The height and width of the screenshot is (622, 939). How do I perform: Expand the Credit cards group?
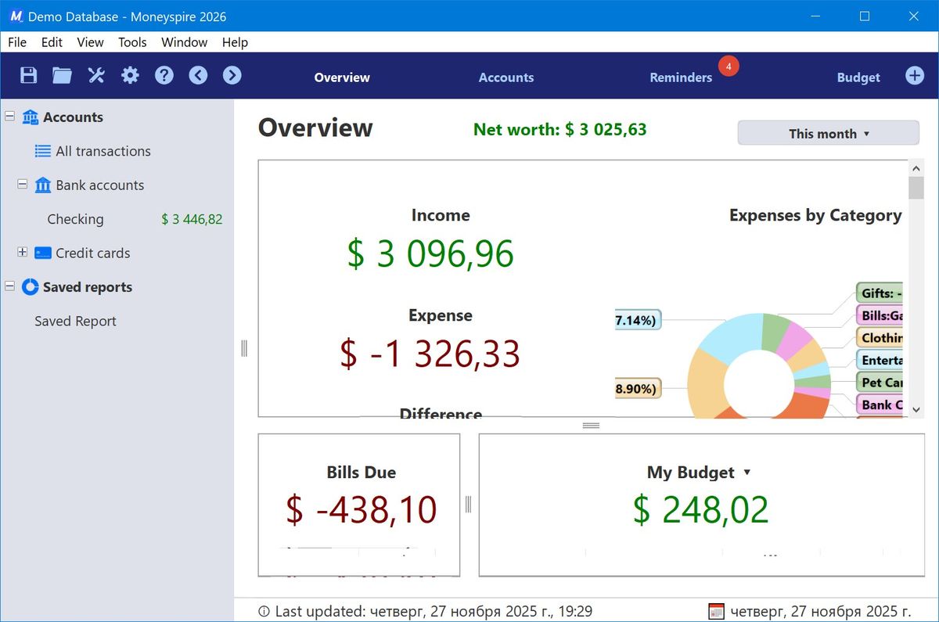23,253
